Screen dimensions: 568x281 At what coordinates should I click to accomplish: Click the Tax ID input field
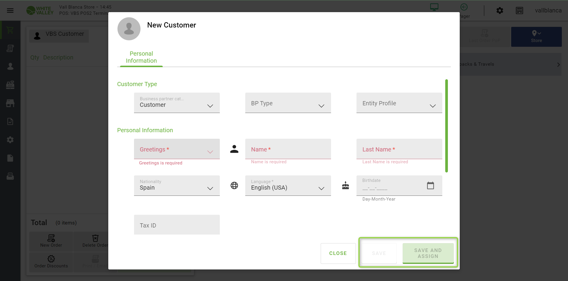[x=177, y=225]
